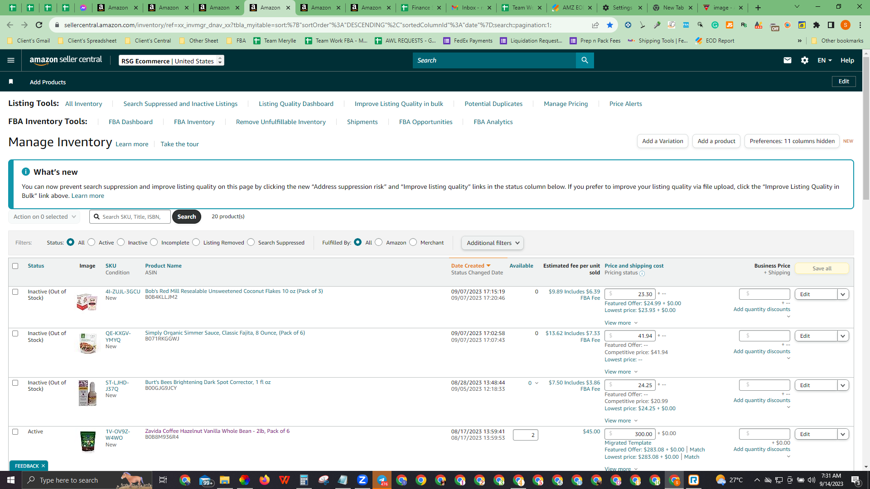Viewport: 870px width, 489px height.
Task: Filter status by Active
Action: [x=92, y=242]
